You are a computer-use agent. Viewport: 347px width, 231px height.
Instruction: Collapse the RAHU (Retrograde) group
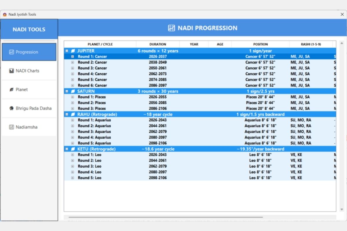pos(67,114)
